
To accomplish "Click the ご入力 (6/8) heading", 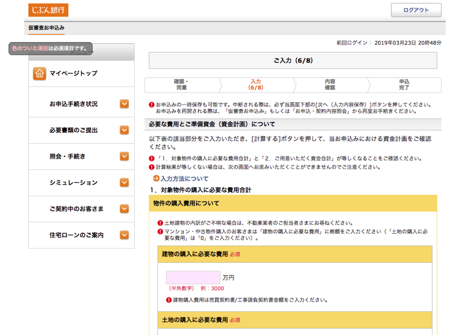I will [x=293, y=61].
